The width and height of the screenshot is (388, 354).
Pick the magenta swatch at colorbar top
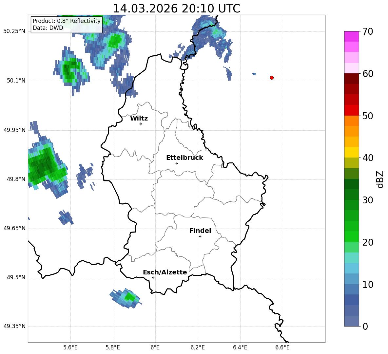(351, 36)
